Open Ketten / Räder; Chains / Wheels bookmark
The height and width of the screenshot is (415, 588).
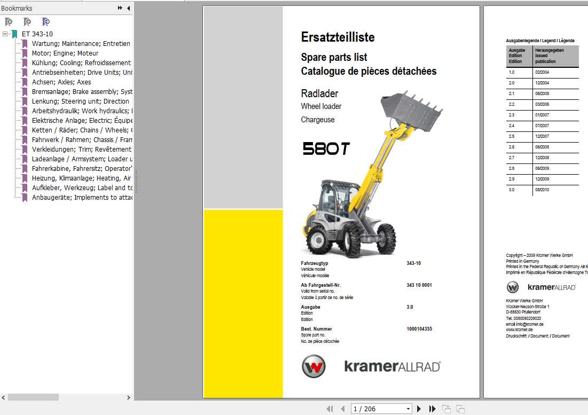[x=82, y=130]
